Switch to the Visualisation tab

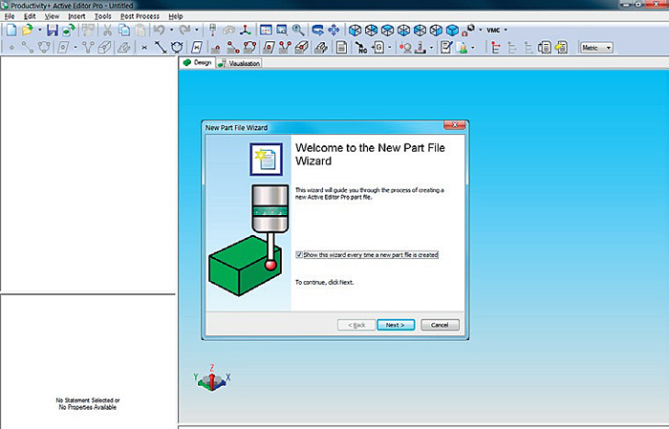(239, 63)
